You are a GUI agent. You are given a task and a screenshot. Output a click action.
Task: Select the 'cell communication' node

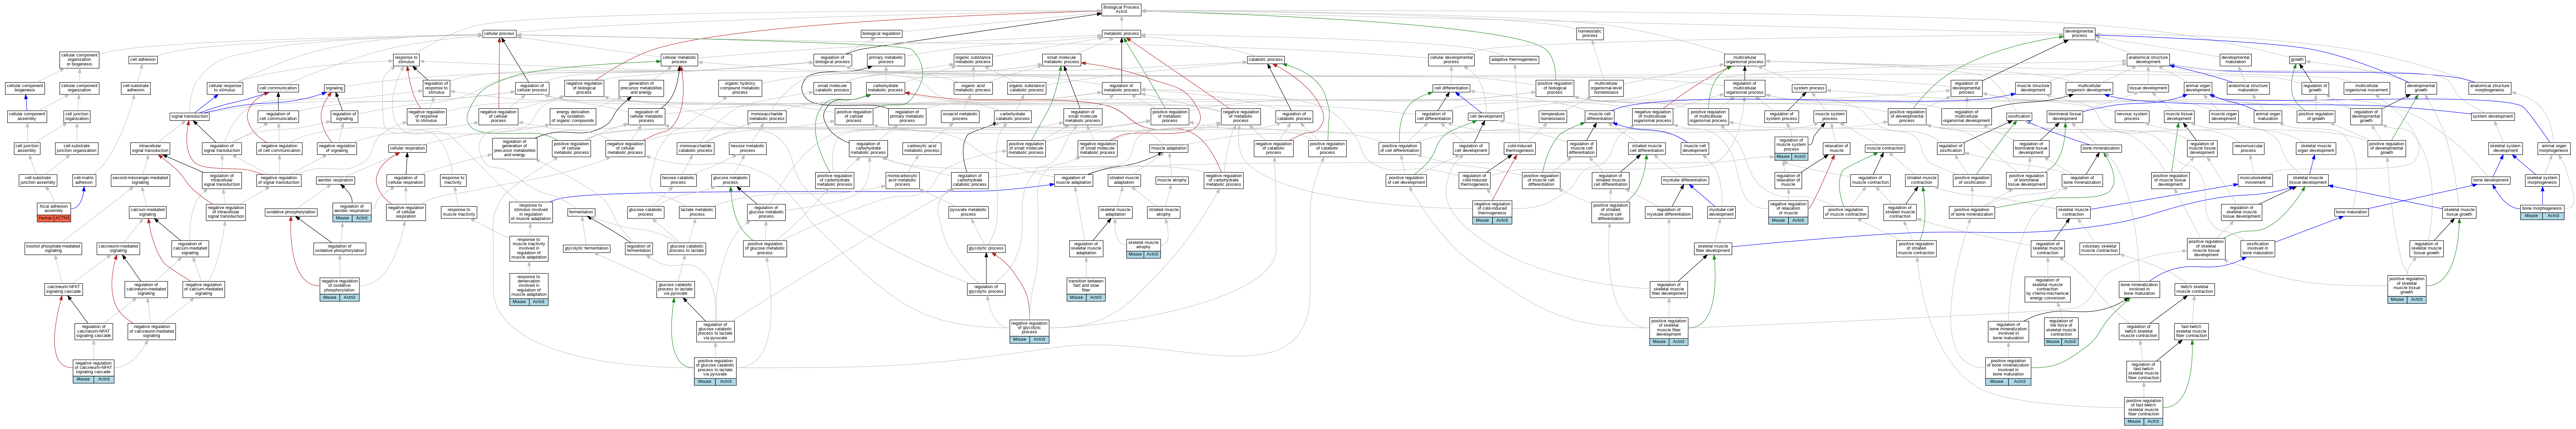point(278,88)
